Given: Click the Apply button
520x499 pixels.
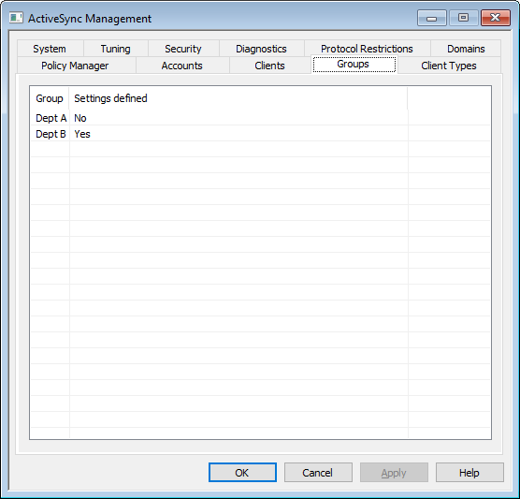Looking at the screenshot, I should (394, 472).
